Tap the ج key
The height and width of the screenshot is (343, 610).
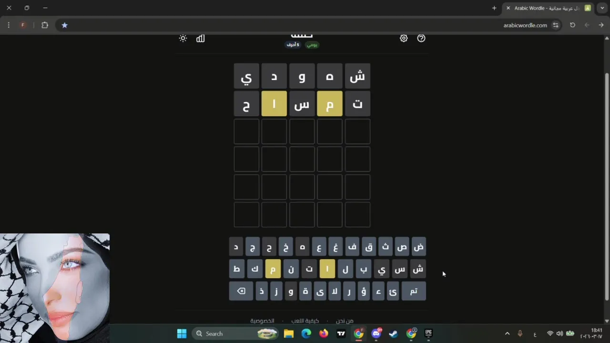253,247
